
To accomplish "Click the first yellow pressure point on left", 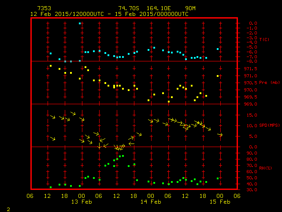I will 51,66.
